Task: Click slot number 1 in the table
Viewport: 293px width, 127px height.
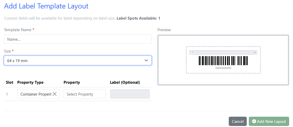Action: [7, 94]
